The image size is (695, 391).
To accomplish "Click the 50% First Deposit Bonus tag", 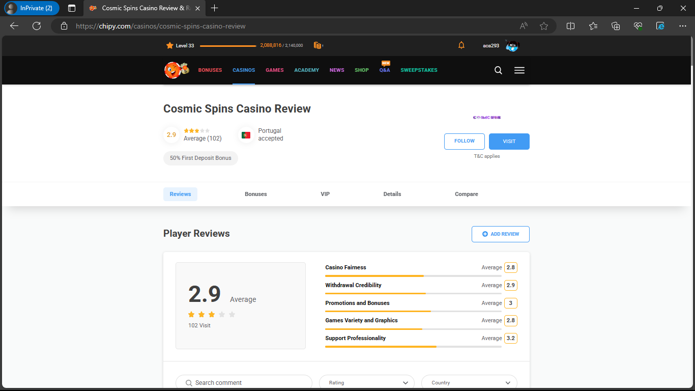I will [200, 158].
